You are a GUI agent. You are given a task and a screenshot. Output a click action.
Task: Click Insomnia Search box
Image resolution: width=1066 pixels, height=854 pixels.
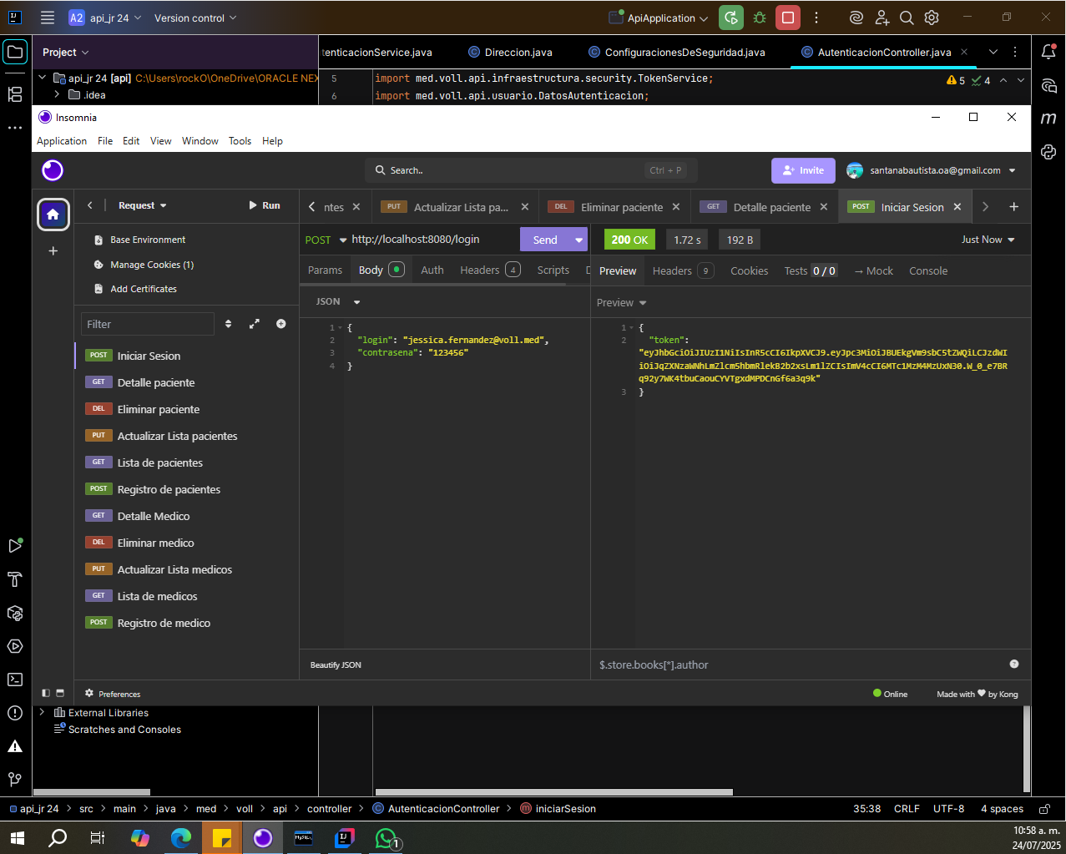[x=531, y=170]
